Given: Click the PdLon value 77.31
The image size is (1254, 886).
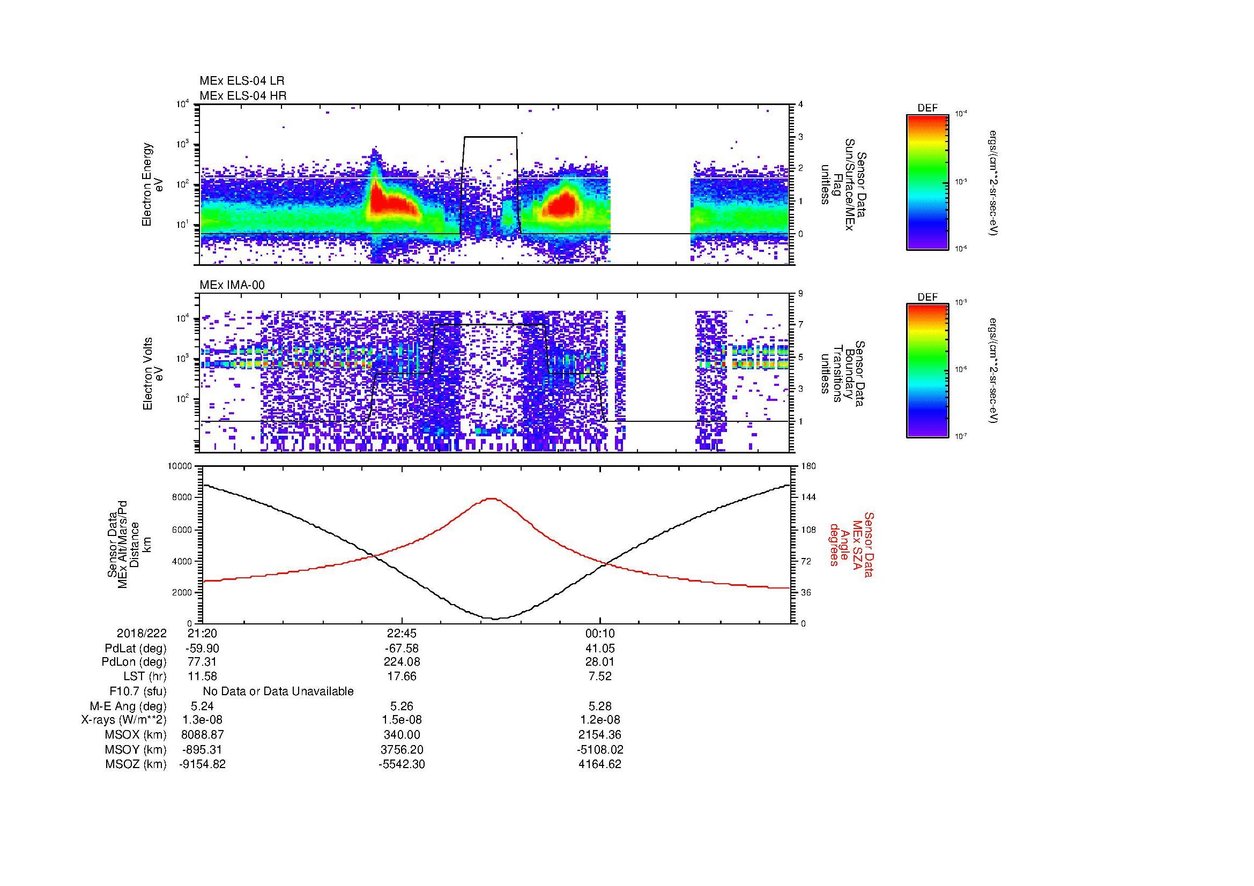Looking at the screenshot, I should 202,662.
